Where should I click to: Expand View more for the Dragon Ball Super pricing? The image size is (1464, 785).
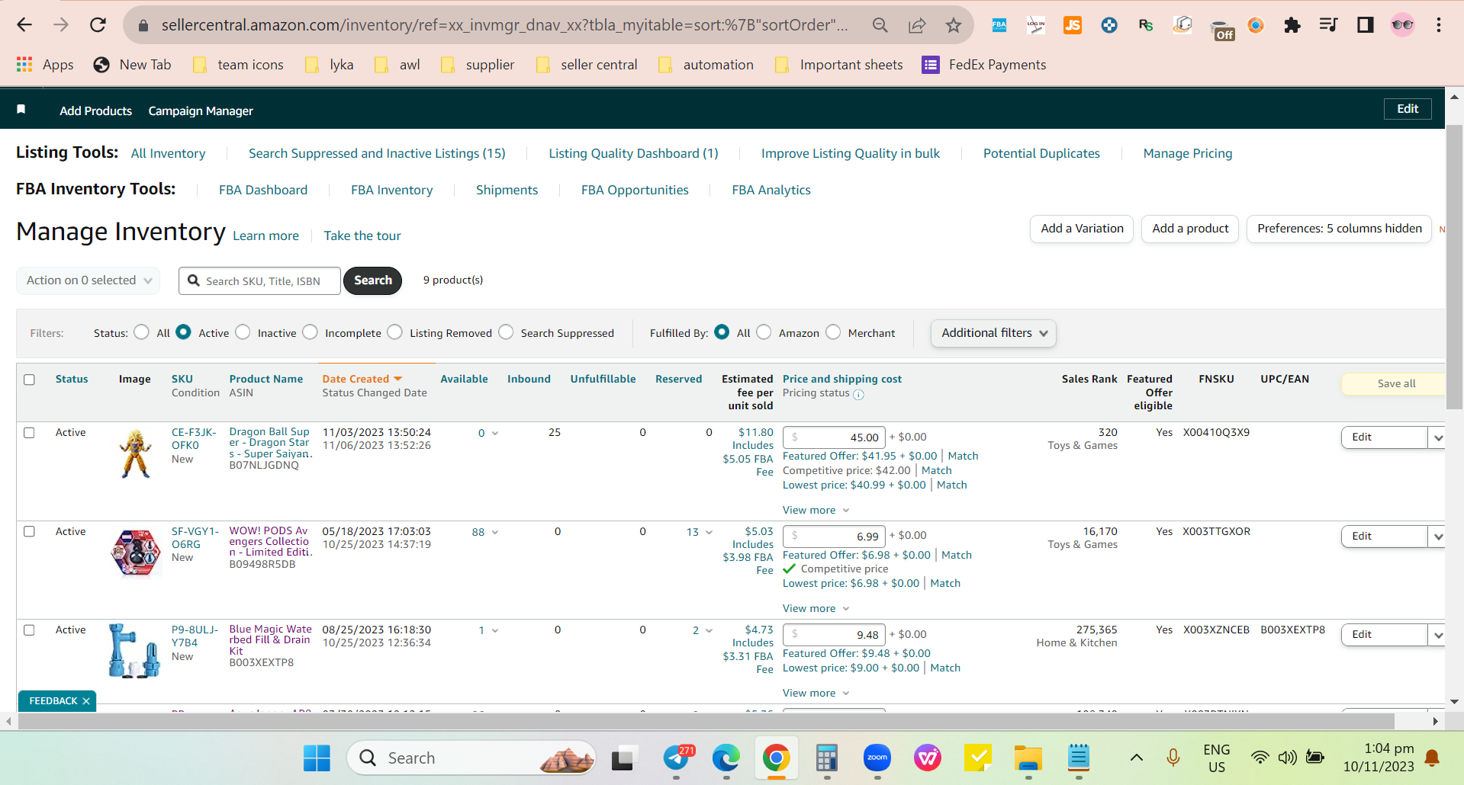(816, 510)
